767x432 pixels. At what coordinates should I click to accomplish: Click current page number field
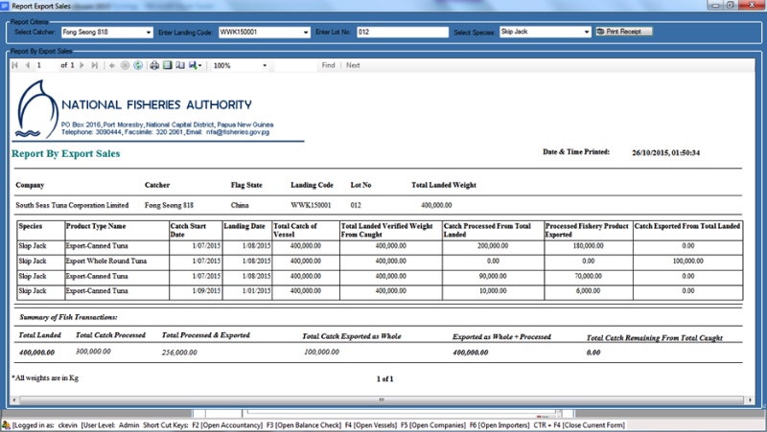click(x=46, y=65)
